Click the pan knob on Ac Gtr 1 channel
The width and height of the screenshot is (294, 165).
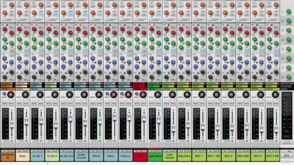pyautogui.click(x=40, y=95)
